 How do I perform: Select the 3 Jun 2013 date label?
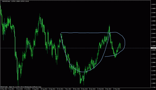pyautogui.click(x=11, y=89)
